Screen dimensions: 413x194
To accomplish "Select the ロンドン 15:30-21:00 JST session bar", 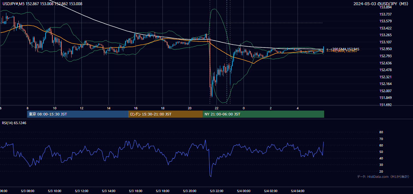I will click(165, 114).
